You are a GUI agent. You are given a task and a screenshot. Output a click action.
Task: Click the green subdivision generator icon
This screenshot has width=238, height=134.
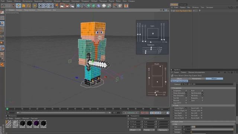(89, 6)
